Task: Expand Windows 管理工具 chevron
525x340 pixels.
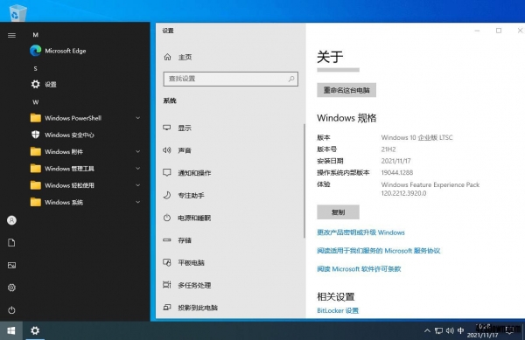Action: coord(138,169)
